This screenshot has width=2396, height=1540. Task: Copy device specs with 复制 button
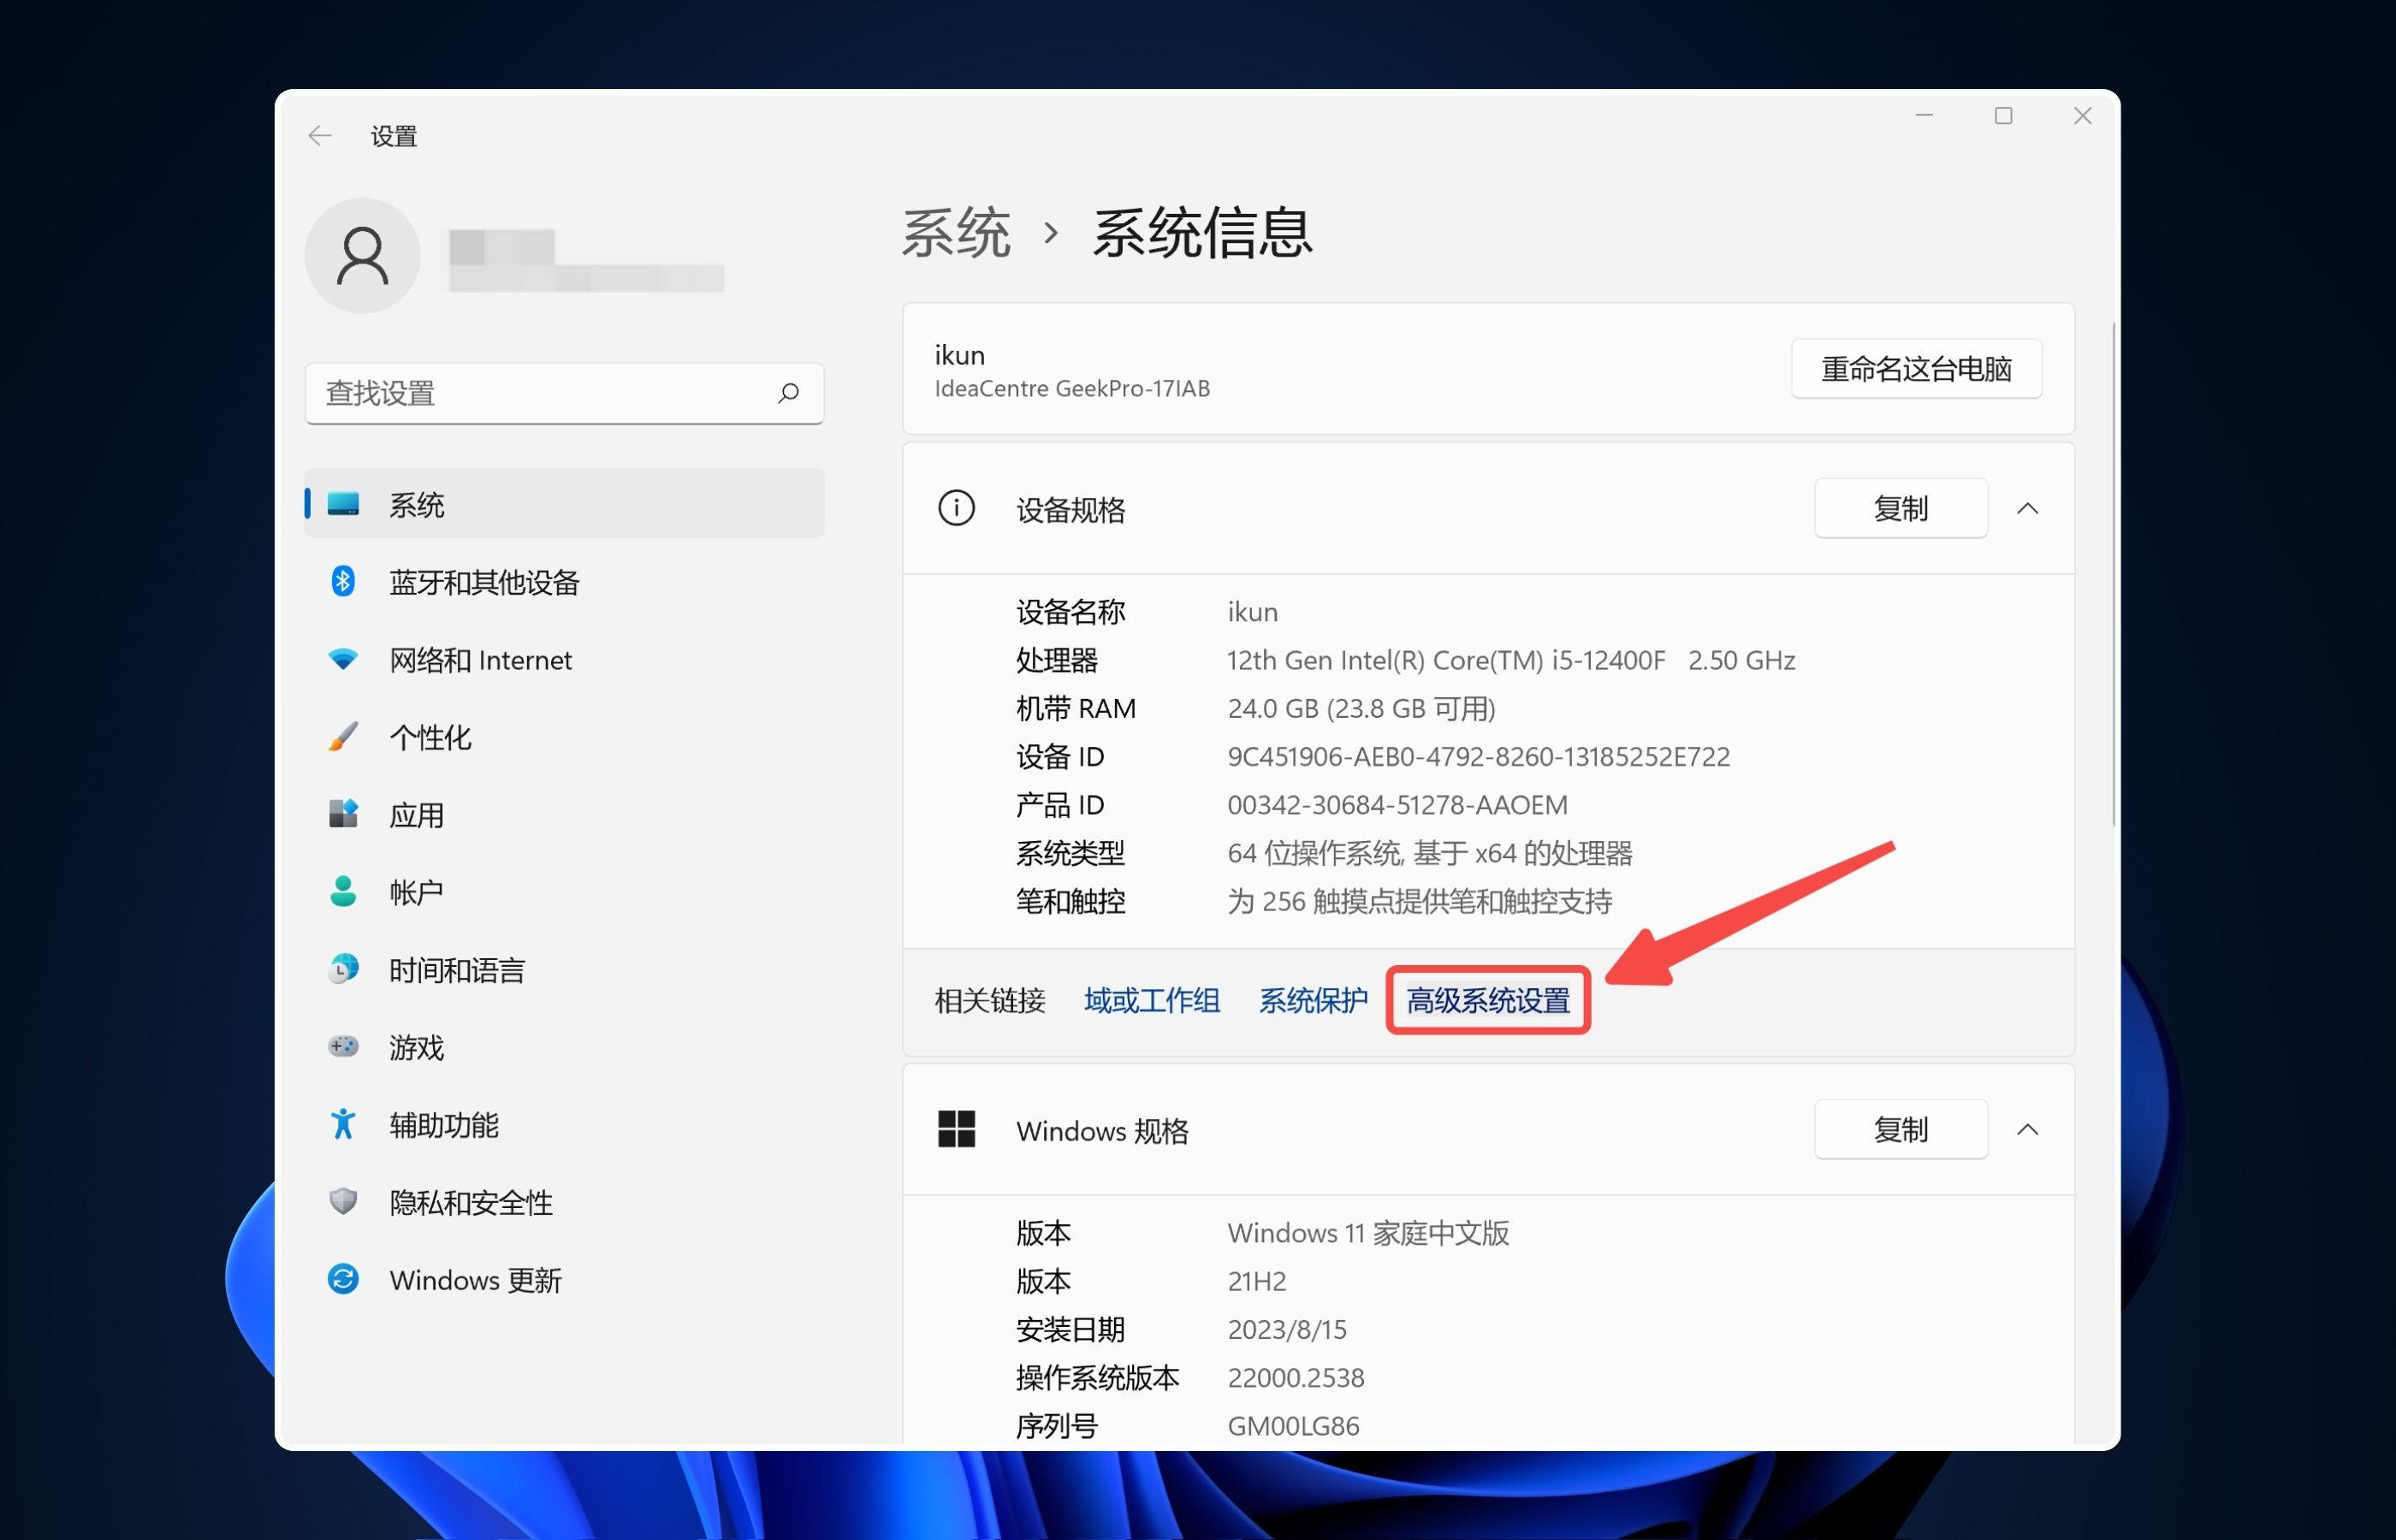(1901, 509)
